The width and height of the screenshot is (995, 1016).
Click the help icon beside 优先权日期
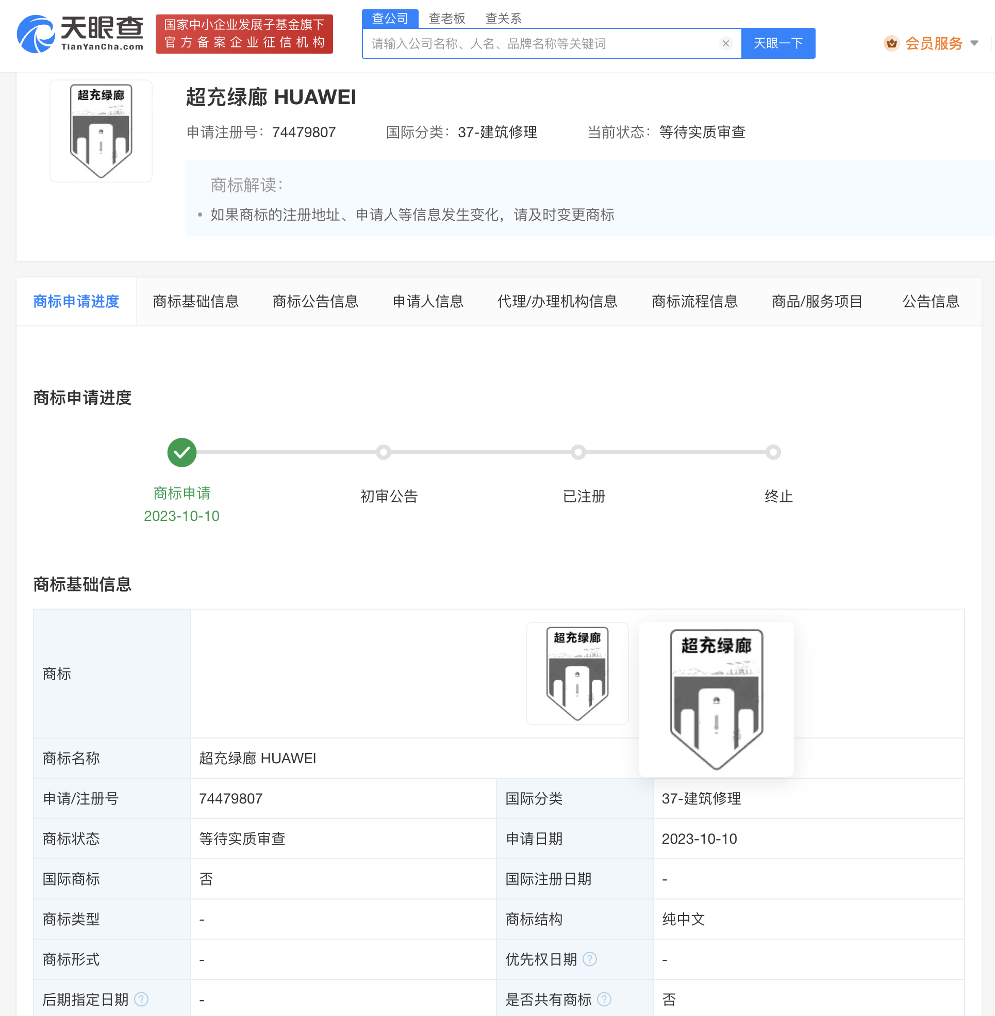coord(589,959)
